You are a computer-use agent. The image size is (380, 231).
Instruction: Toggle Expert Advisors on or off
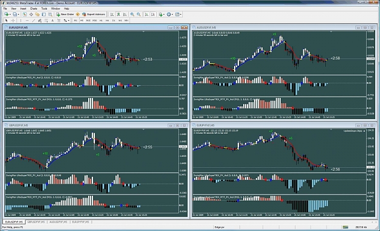tap(94, 15)
